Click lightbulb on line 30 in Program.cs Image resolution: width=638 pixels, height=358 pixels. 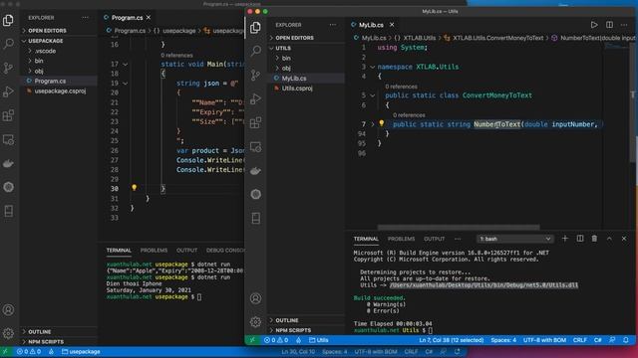point(134,188)
